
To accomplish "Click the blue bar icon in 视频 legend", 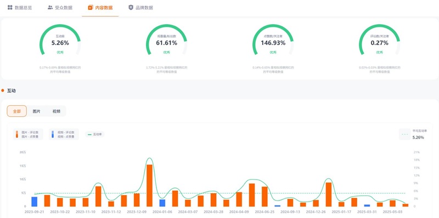I will pos(53,134).
